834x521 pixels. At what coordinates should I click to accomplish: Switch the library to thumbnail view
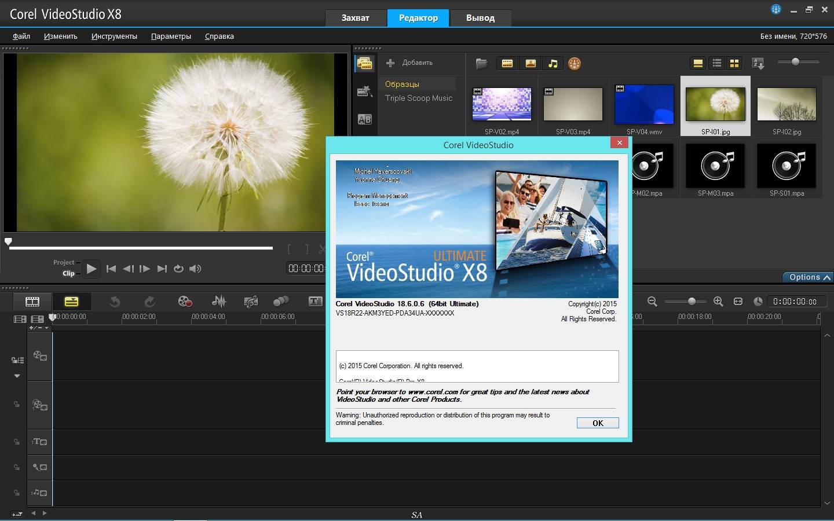[734, 64]
